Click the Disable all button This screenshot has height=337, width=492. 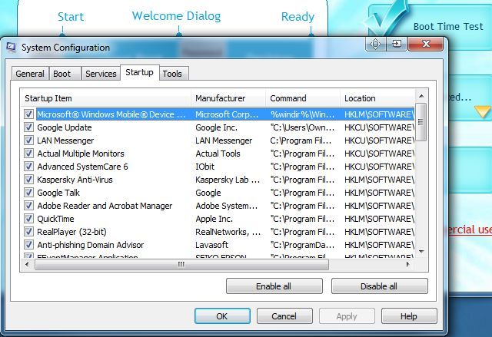379,286
